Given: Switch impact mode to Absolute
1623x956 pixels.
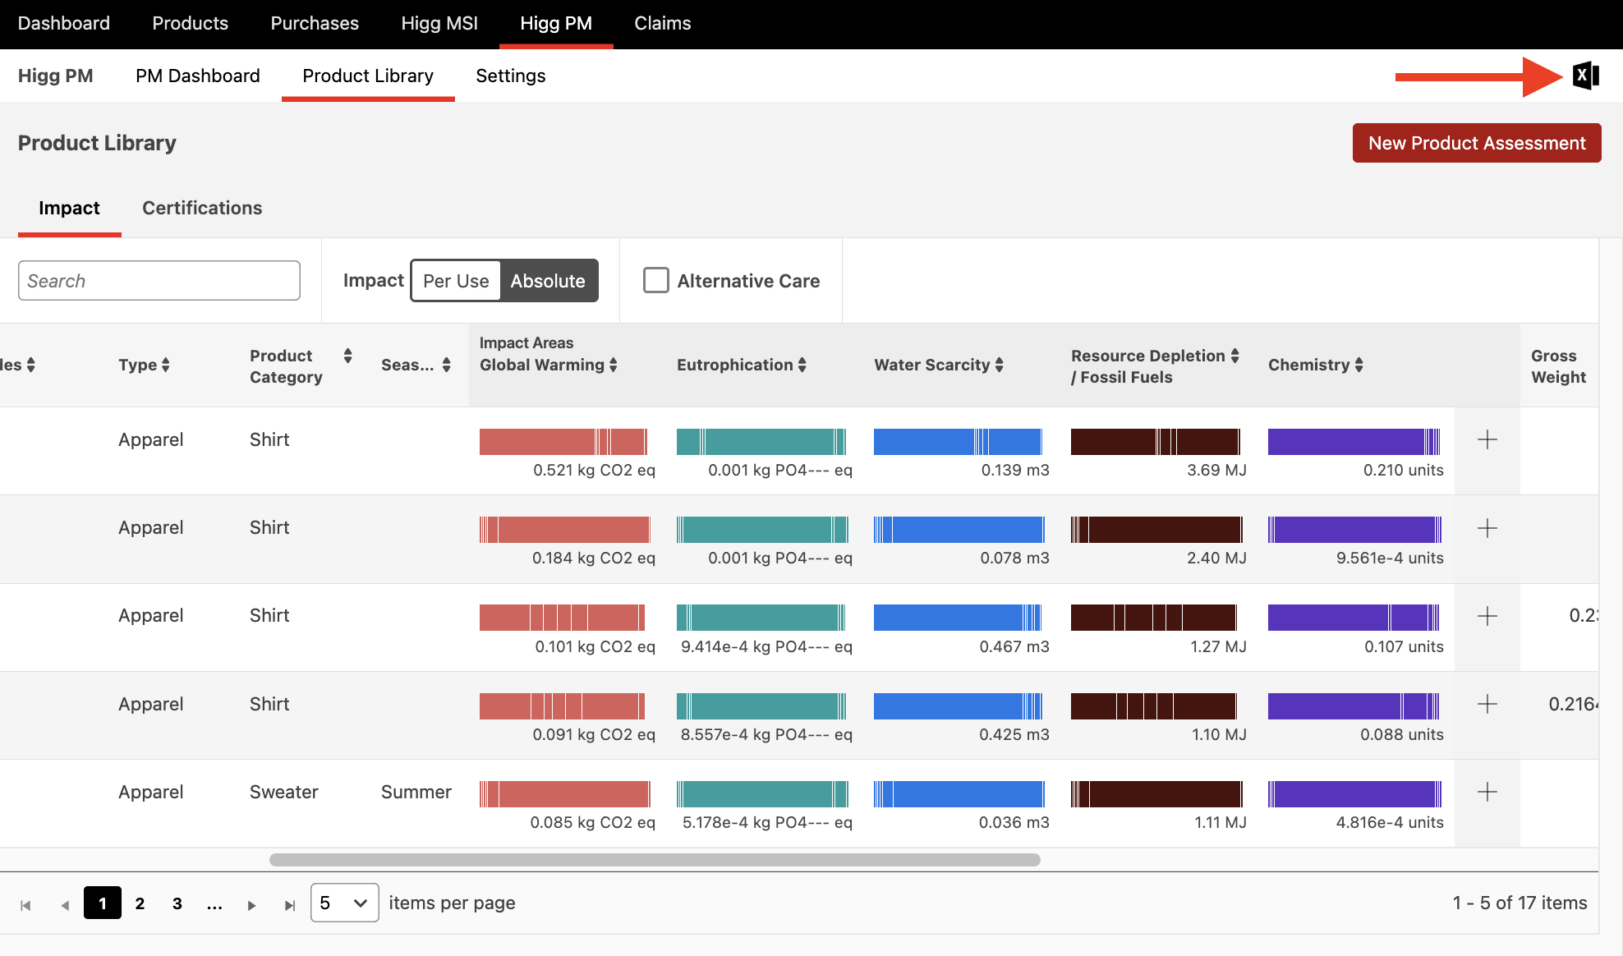Looking at the screenshot, I should pyautogui.click(x=548, y=281).
